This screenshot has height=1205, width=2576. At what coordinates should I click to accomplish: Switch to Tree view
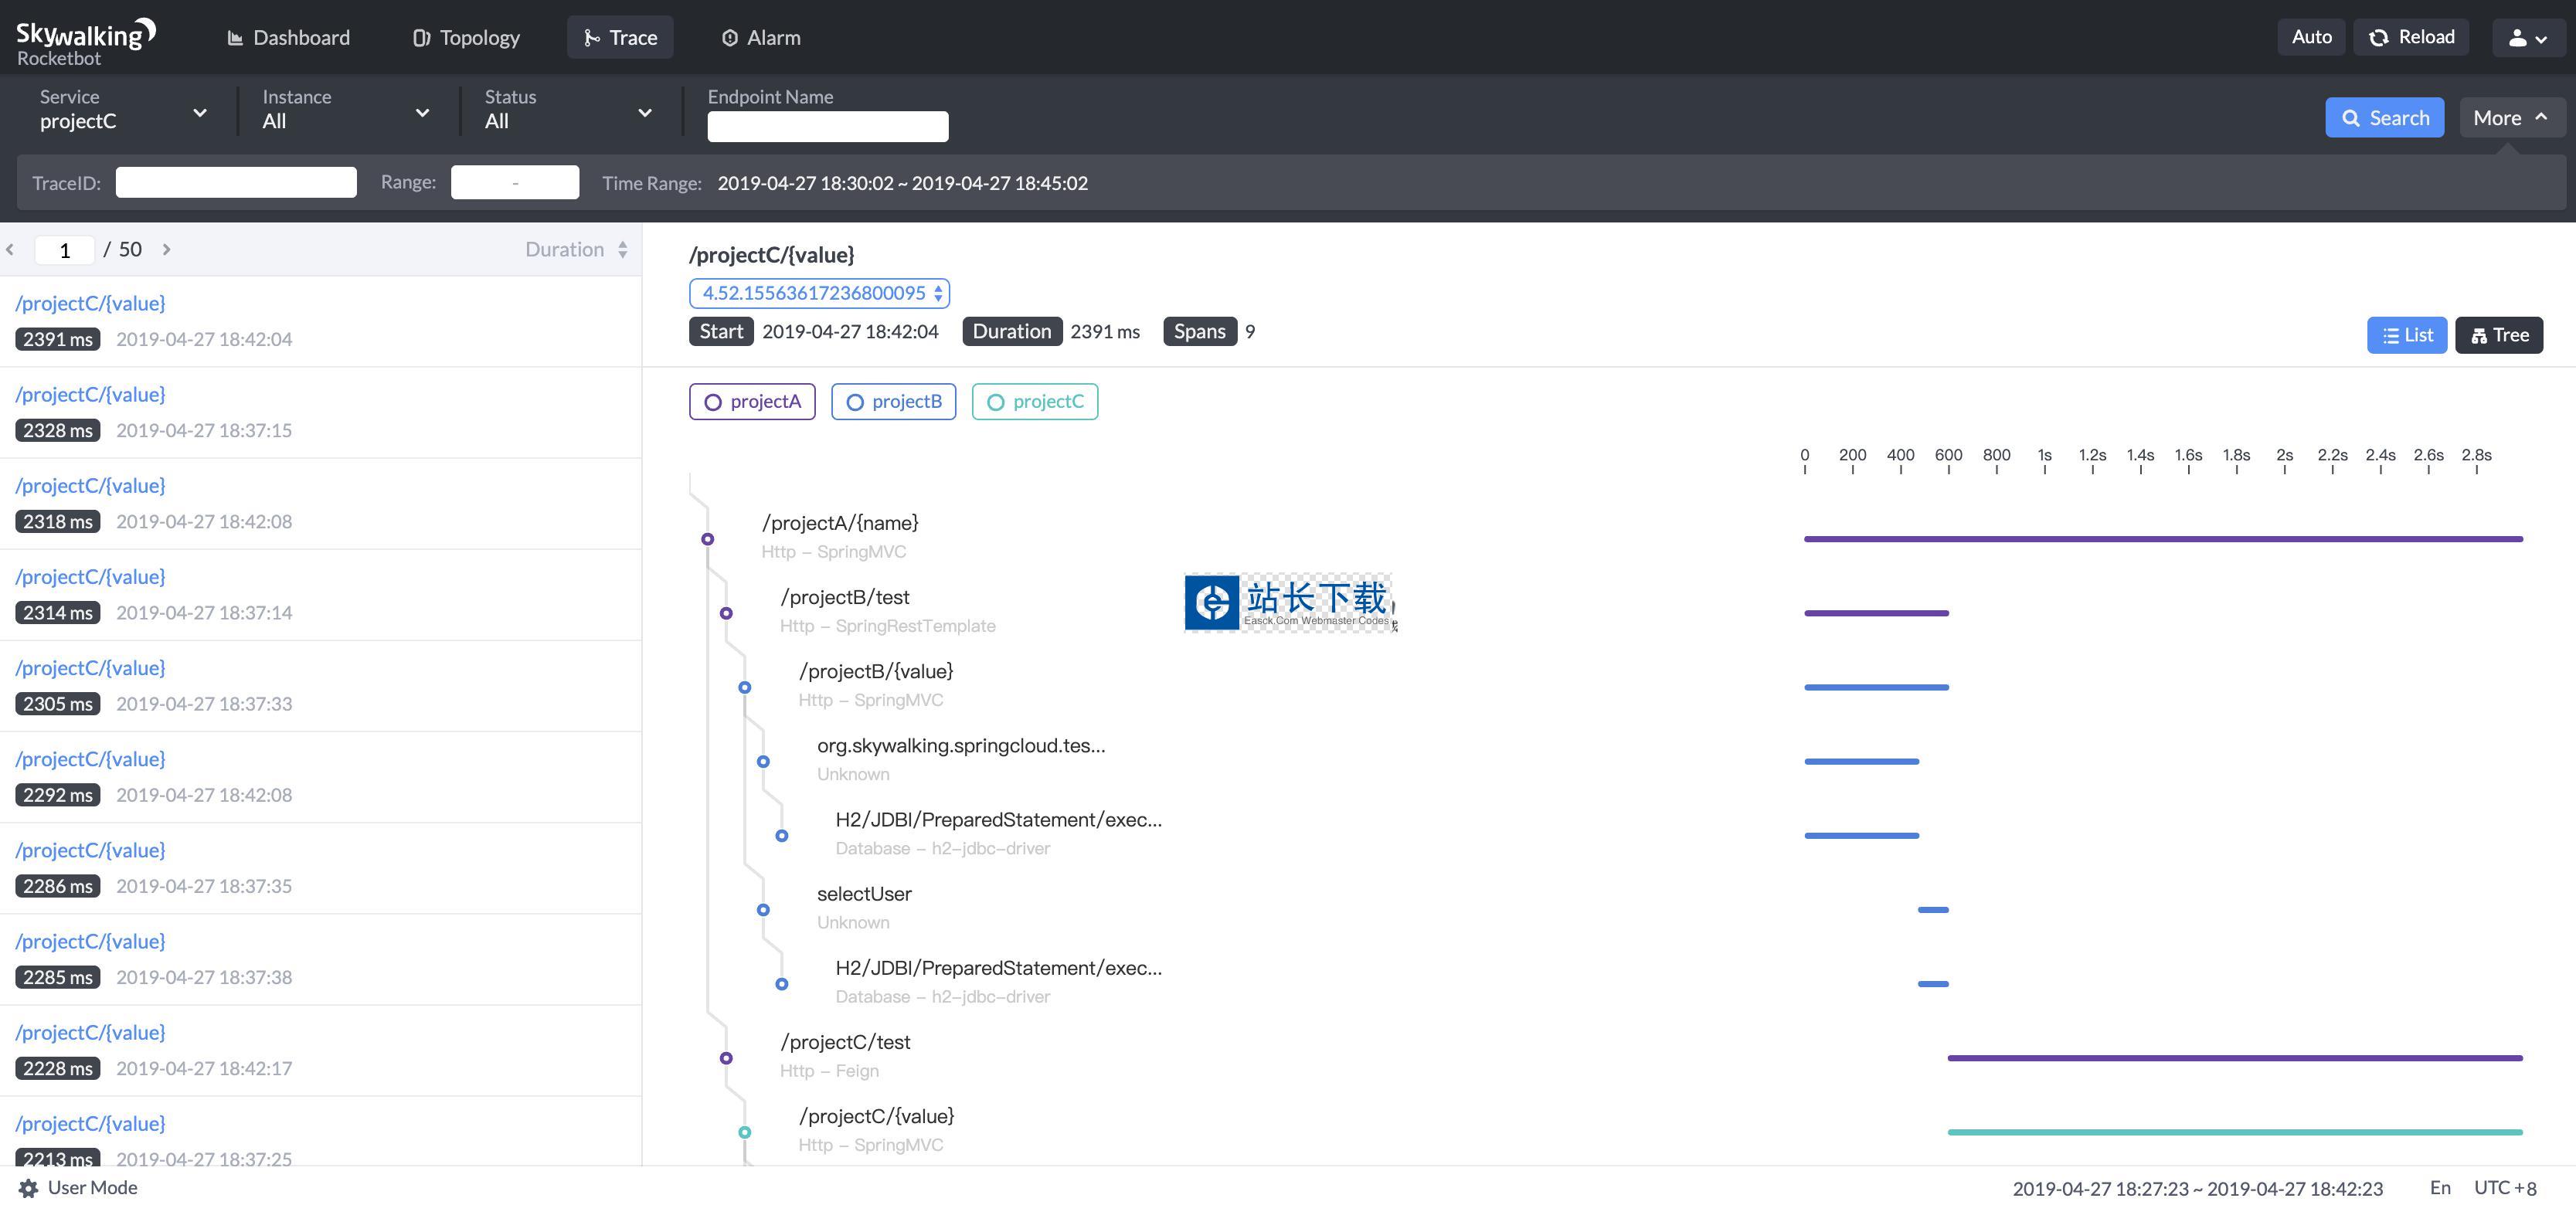(x=2498, y=335)
